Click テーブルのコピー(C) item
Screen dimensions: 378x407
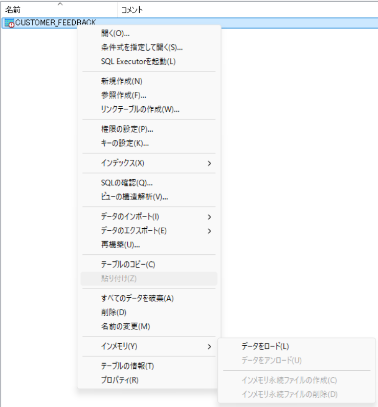[x=128, y=264]
